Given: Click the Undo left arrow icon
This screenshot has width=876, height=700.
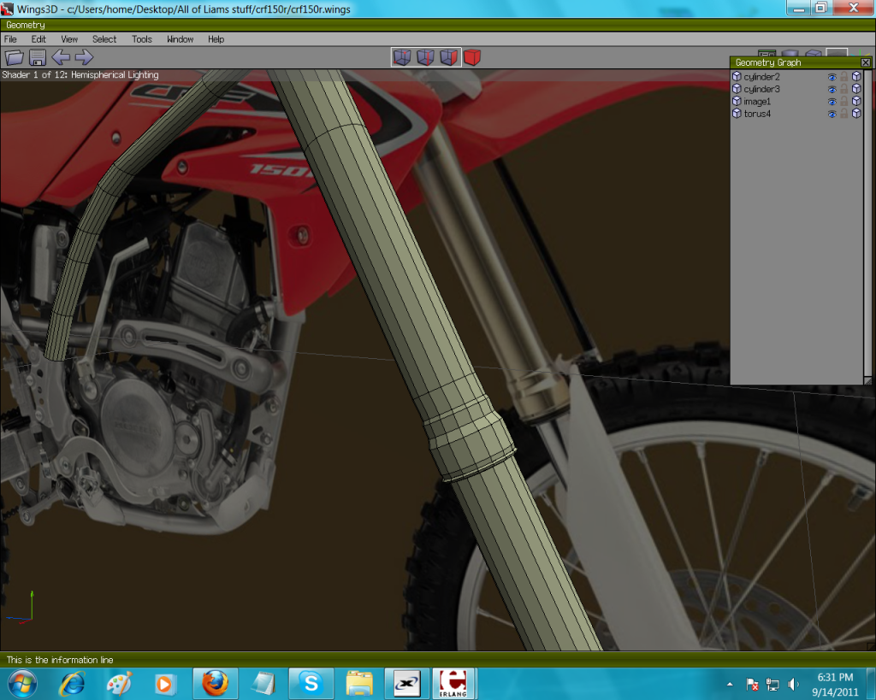Looking at the screenshot, I should coord(61,57).
